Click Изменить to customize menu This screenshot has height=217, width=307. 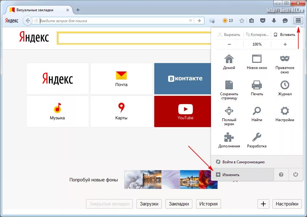(242, 175)
